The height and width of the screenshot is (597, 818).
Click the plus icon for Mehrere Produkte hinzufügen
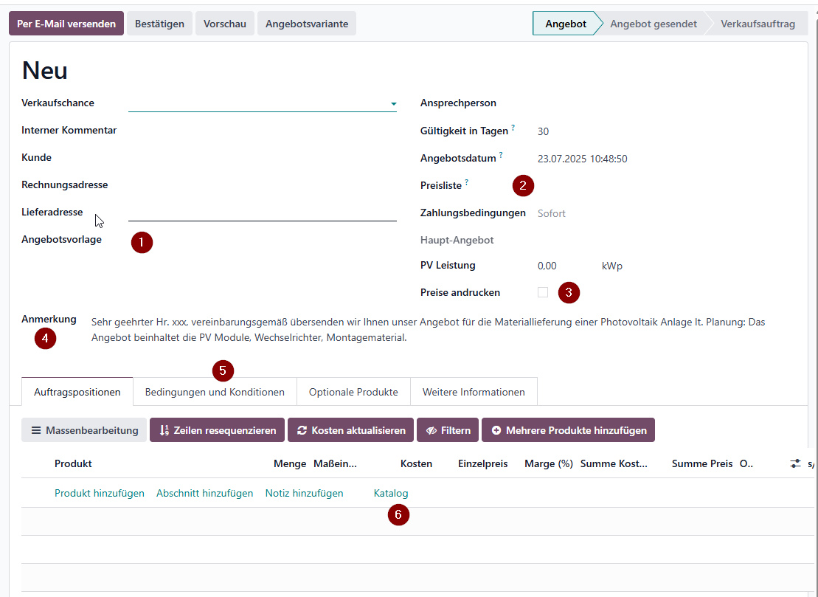(496, 430)
